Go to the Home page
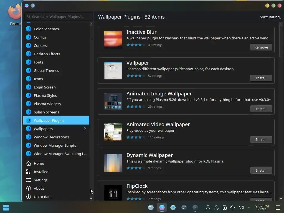The height and width of the screenshot is (213, 284). tap(56, 163)
